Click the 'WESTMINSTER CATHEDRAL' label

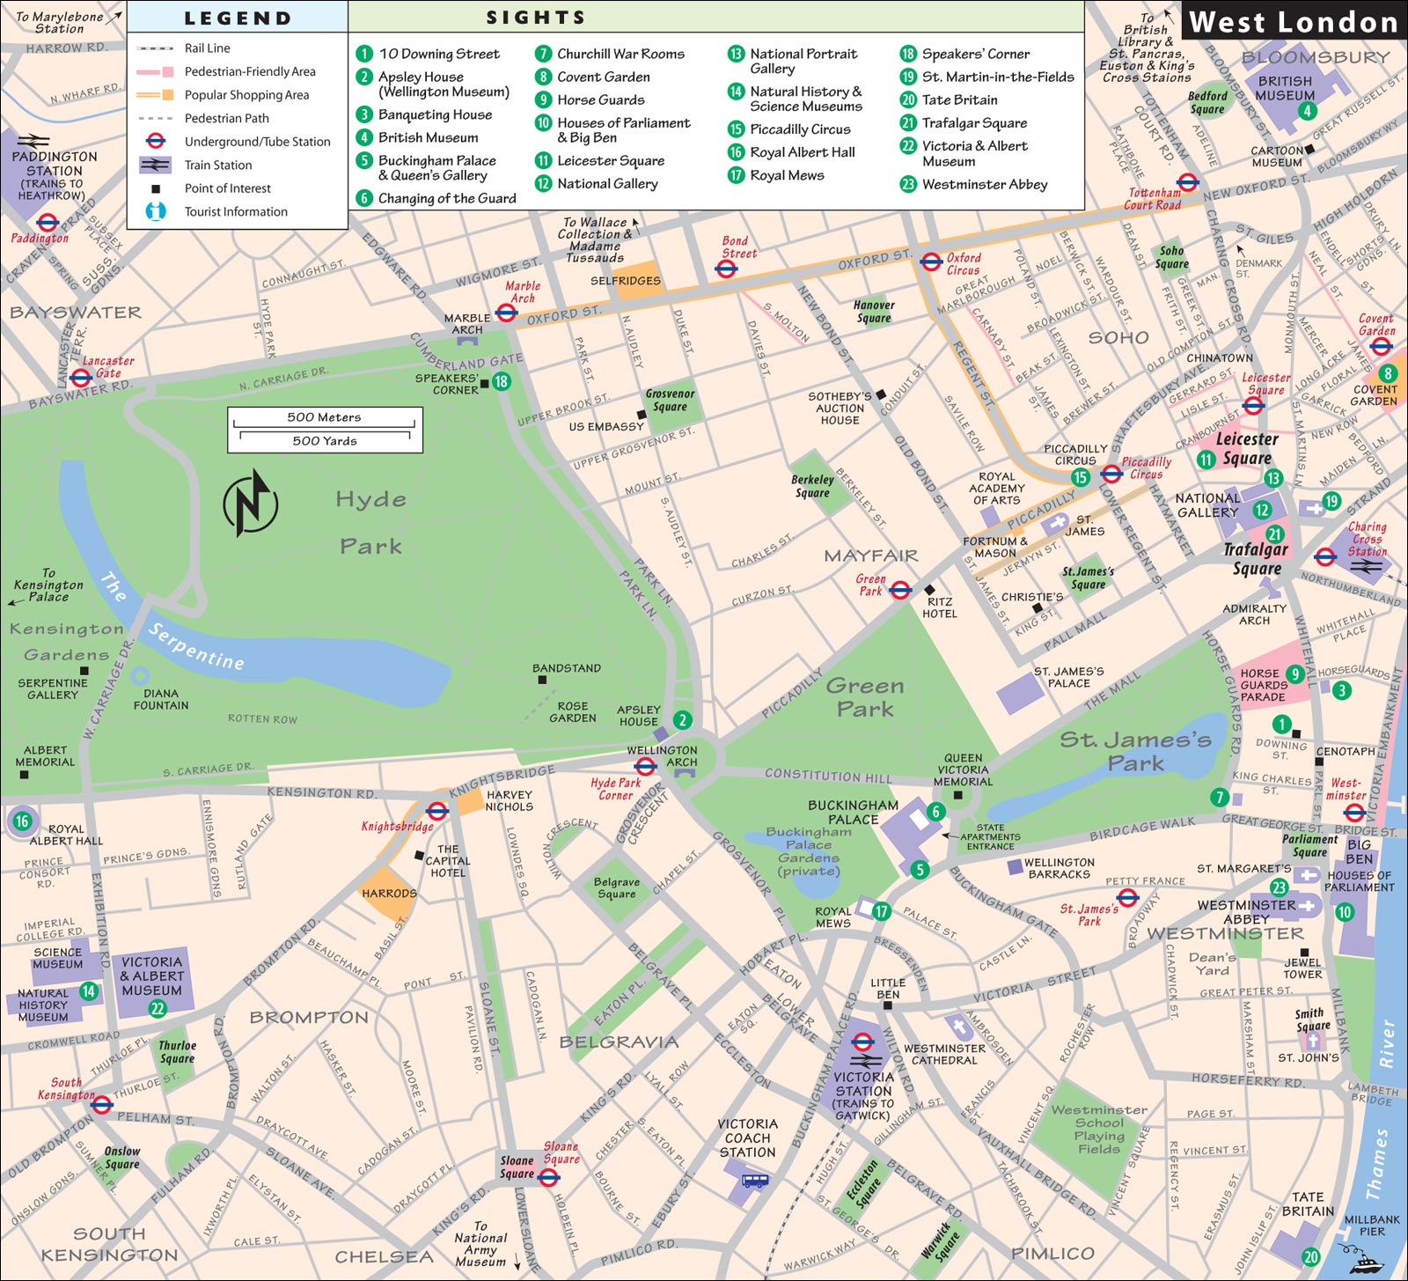point(944,1054)
